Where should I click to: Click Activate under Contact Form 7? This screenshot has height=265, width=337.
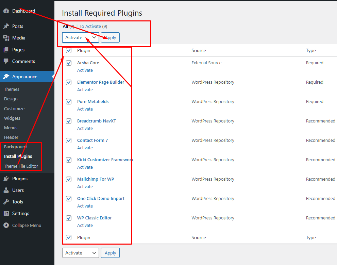point(85,148)
